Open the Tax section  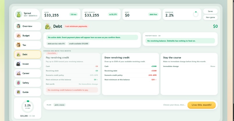(x=28, y=45)
